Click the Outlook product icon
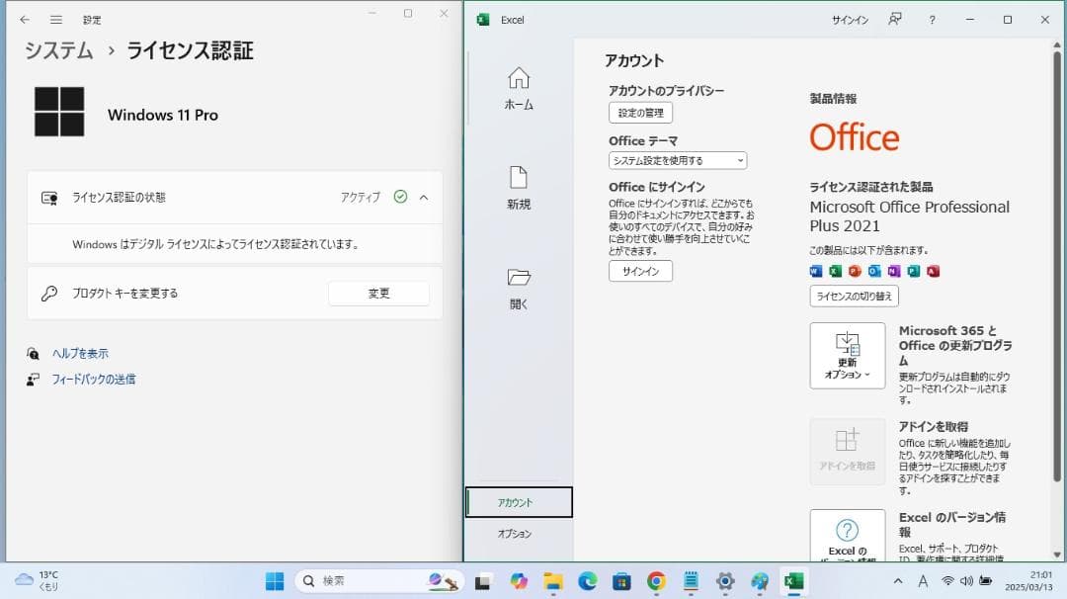 click(x=874, y=271)
